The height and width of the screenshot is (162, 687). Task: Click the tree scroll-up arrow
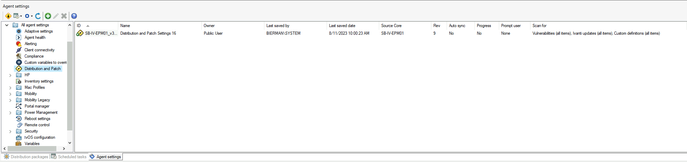point(70,25)
